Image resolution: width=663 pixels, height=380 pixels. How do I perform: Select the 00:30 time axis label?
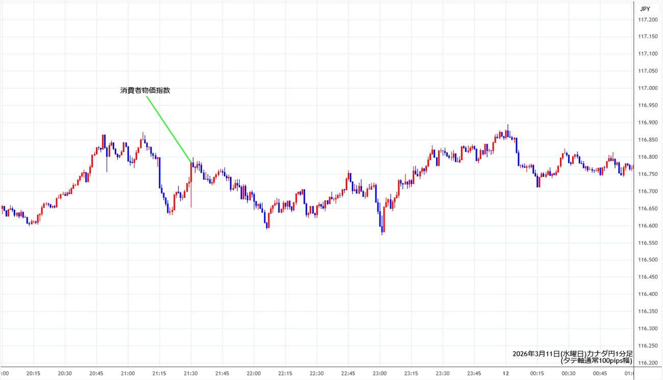[x=569, y=373]
